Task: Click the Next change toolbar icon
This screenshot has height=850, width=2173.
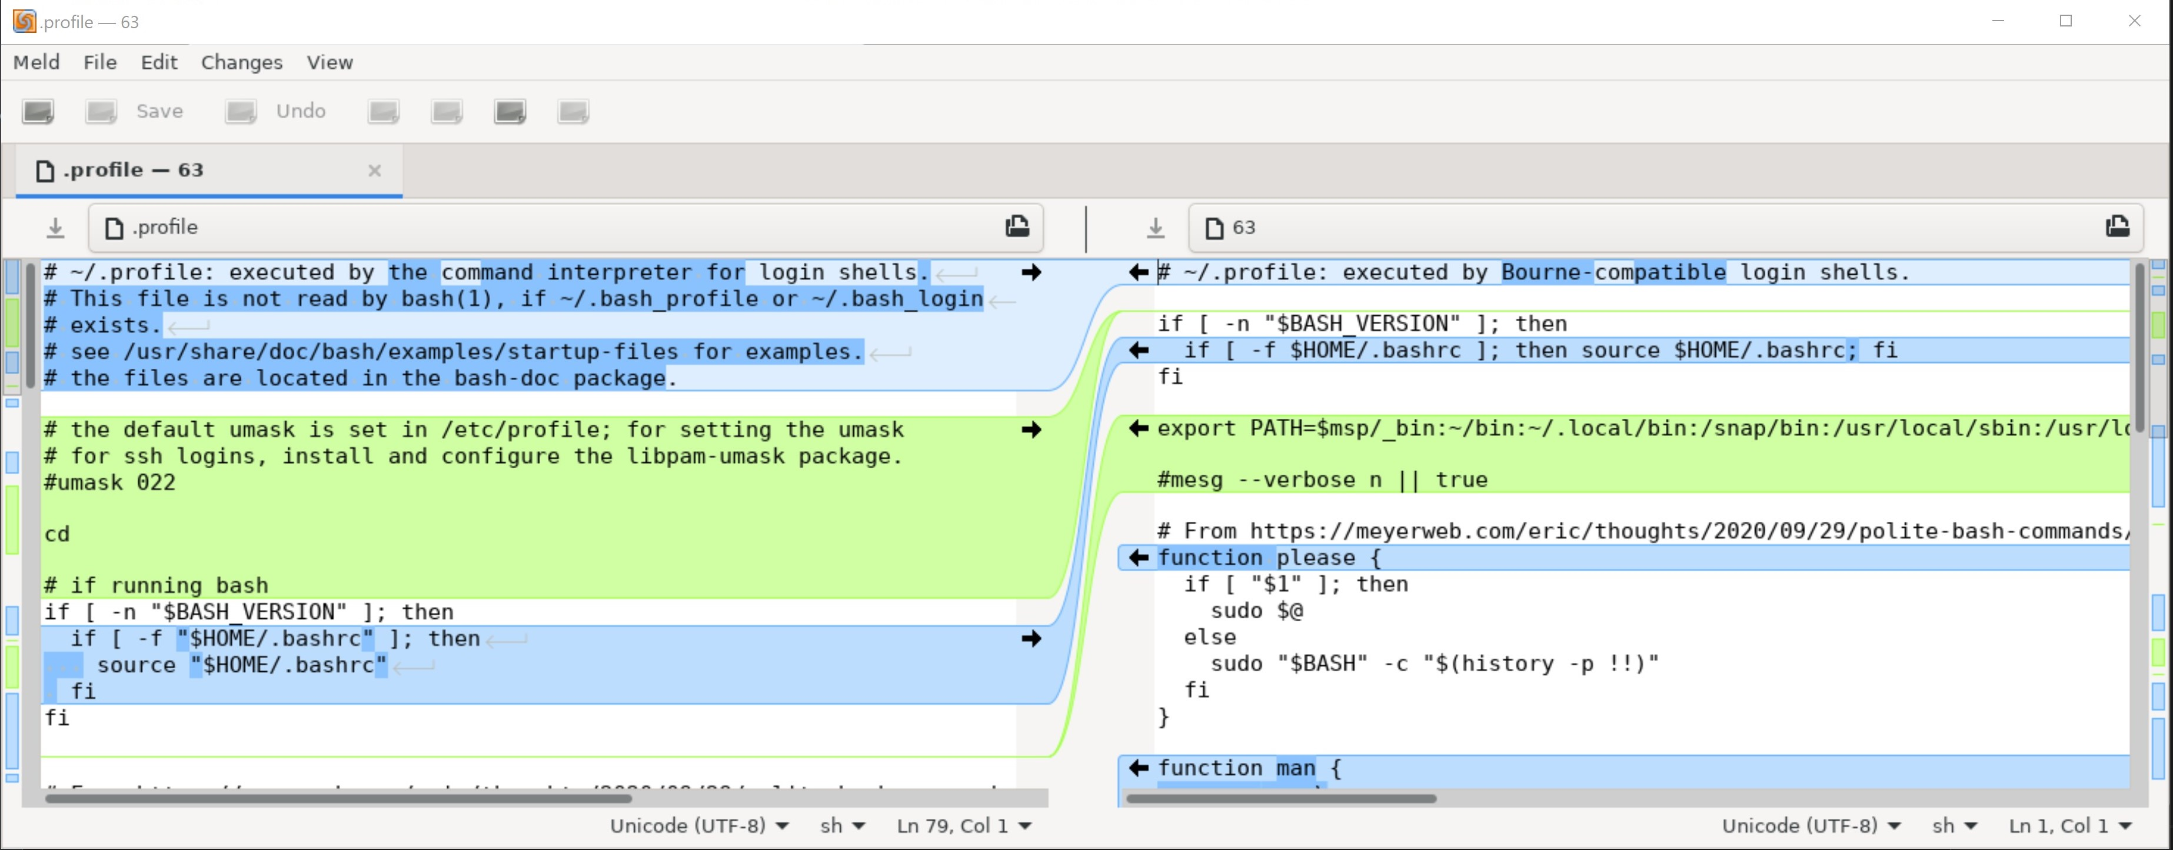Action: (510, 111)
